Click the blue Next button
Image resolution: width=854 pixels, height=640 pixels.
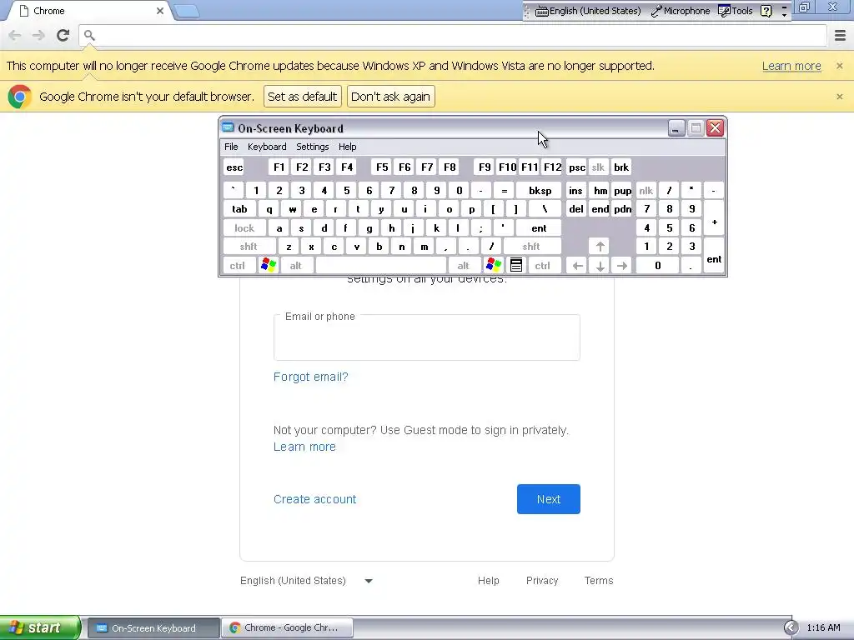pos(549,499)
